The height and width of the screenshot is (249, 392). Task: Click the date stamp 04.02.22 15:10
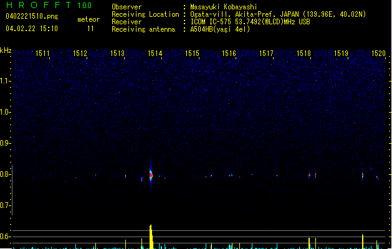32,29
